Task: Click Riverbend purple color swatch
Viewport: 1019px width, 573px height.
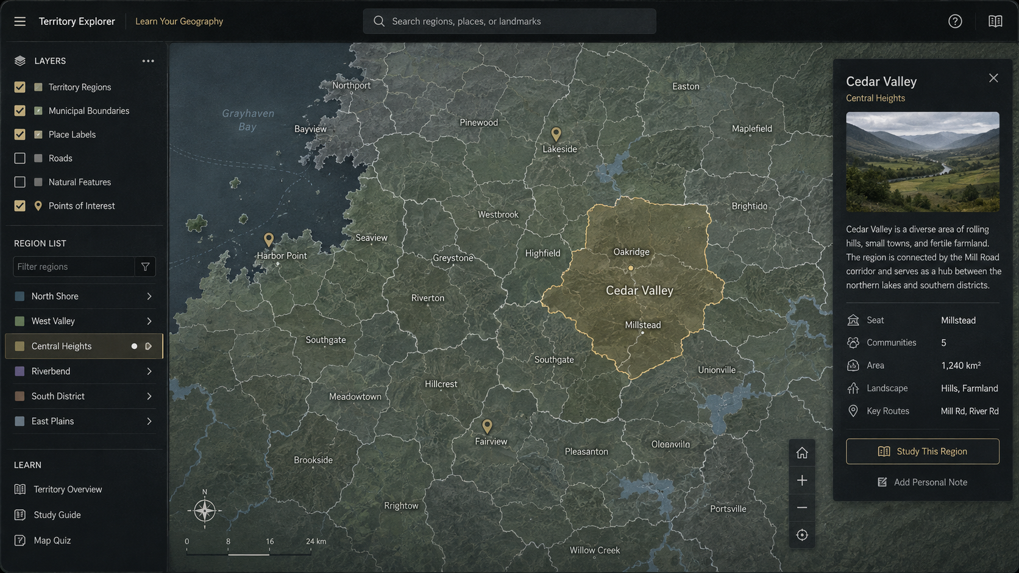Action: pos(20,371)
